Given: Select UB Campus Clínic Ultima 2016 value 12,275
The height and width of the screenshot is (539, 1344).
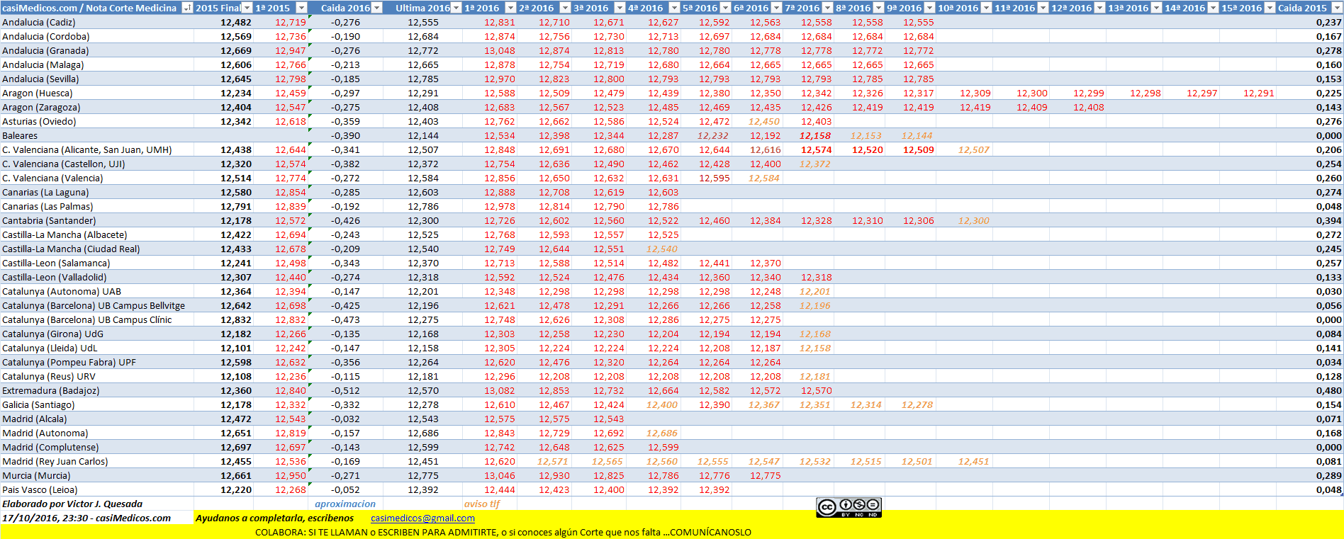Looking at the screenshot, I should [423, 319].
